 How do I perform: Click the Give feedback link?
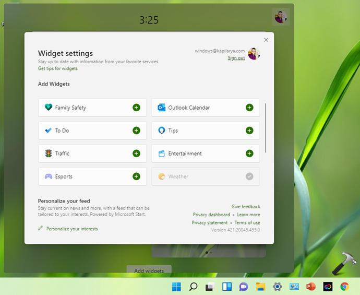246,207
